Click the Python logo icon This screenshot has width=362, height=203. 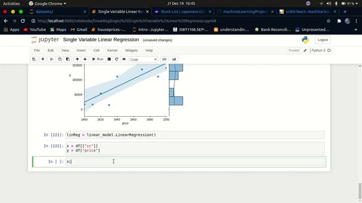pos(305,40)
